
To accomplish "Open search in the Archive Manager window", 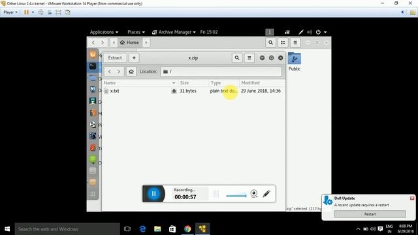I will click(x=237, y=58).
